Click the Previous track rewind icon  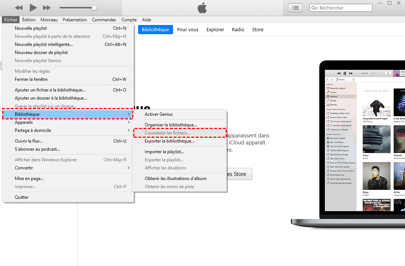[x=19, y=8]
